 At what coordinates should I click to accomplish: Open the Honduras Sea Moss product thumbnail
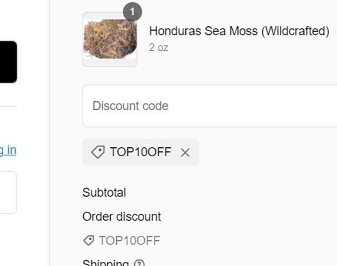(110, 40)
